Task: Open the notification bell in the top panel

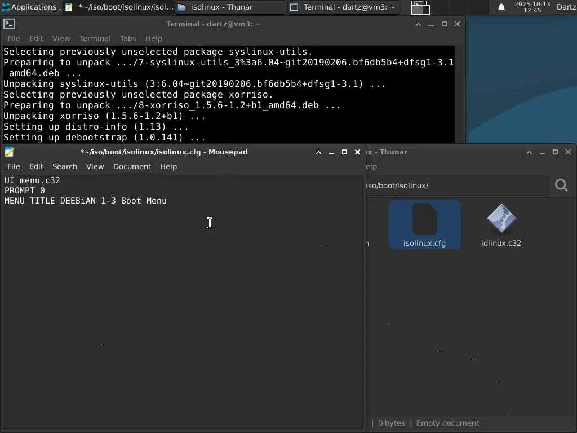Action: [501, 7]
